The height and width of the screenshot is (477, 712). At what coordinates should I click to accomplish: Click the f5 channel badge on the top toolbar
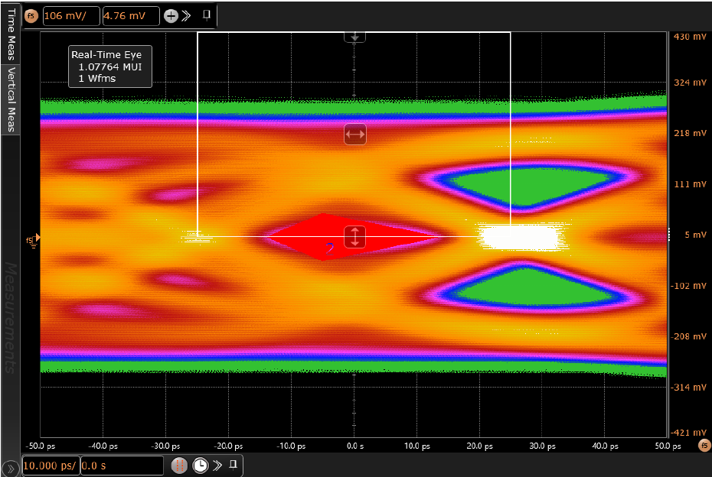(30, 15)
